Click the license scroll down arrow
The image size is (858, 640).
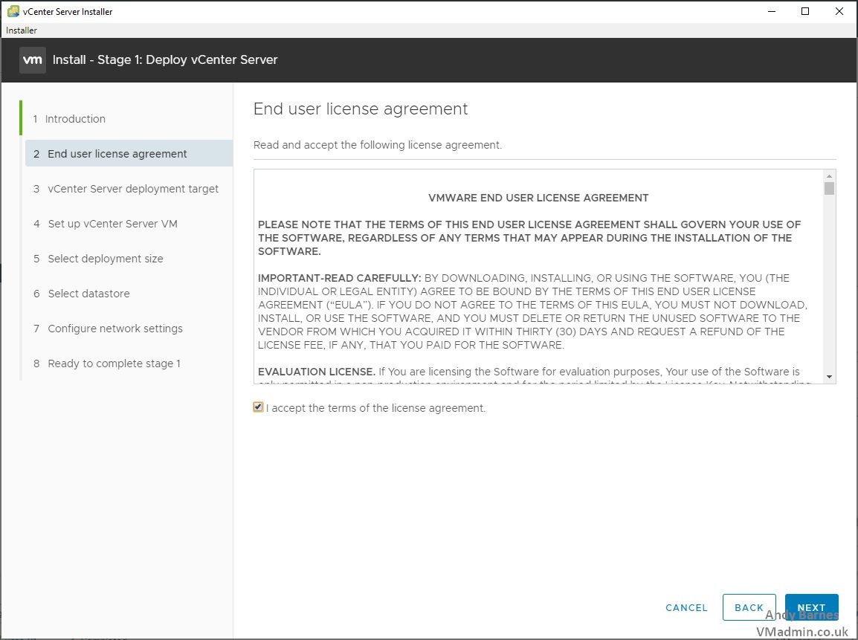829,377
